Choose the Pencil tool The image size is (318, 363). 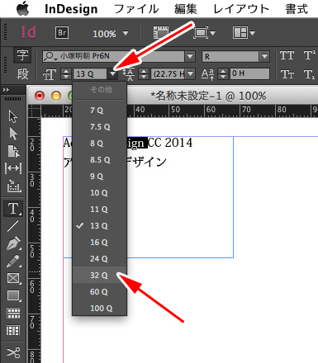coord(13,261)
